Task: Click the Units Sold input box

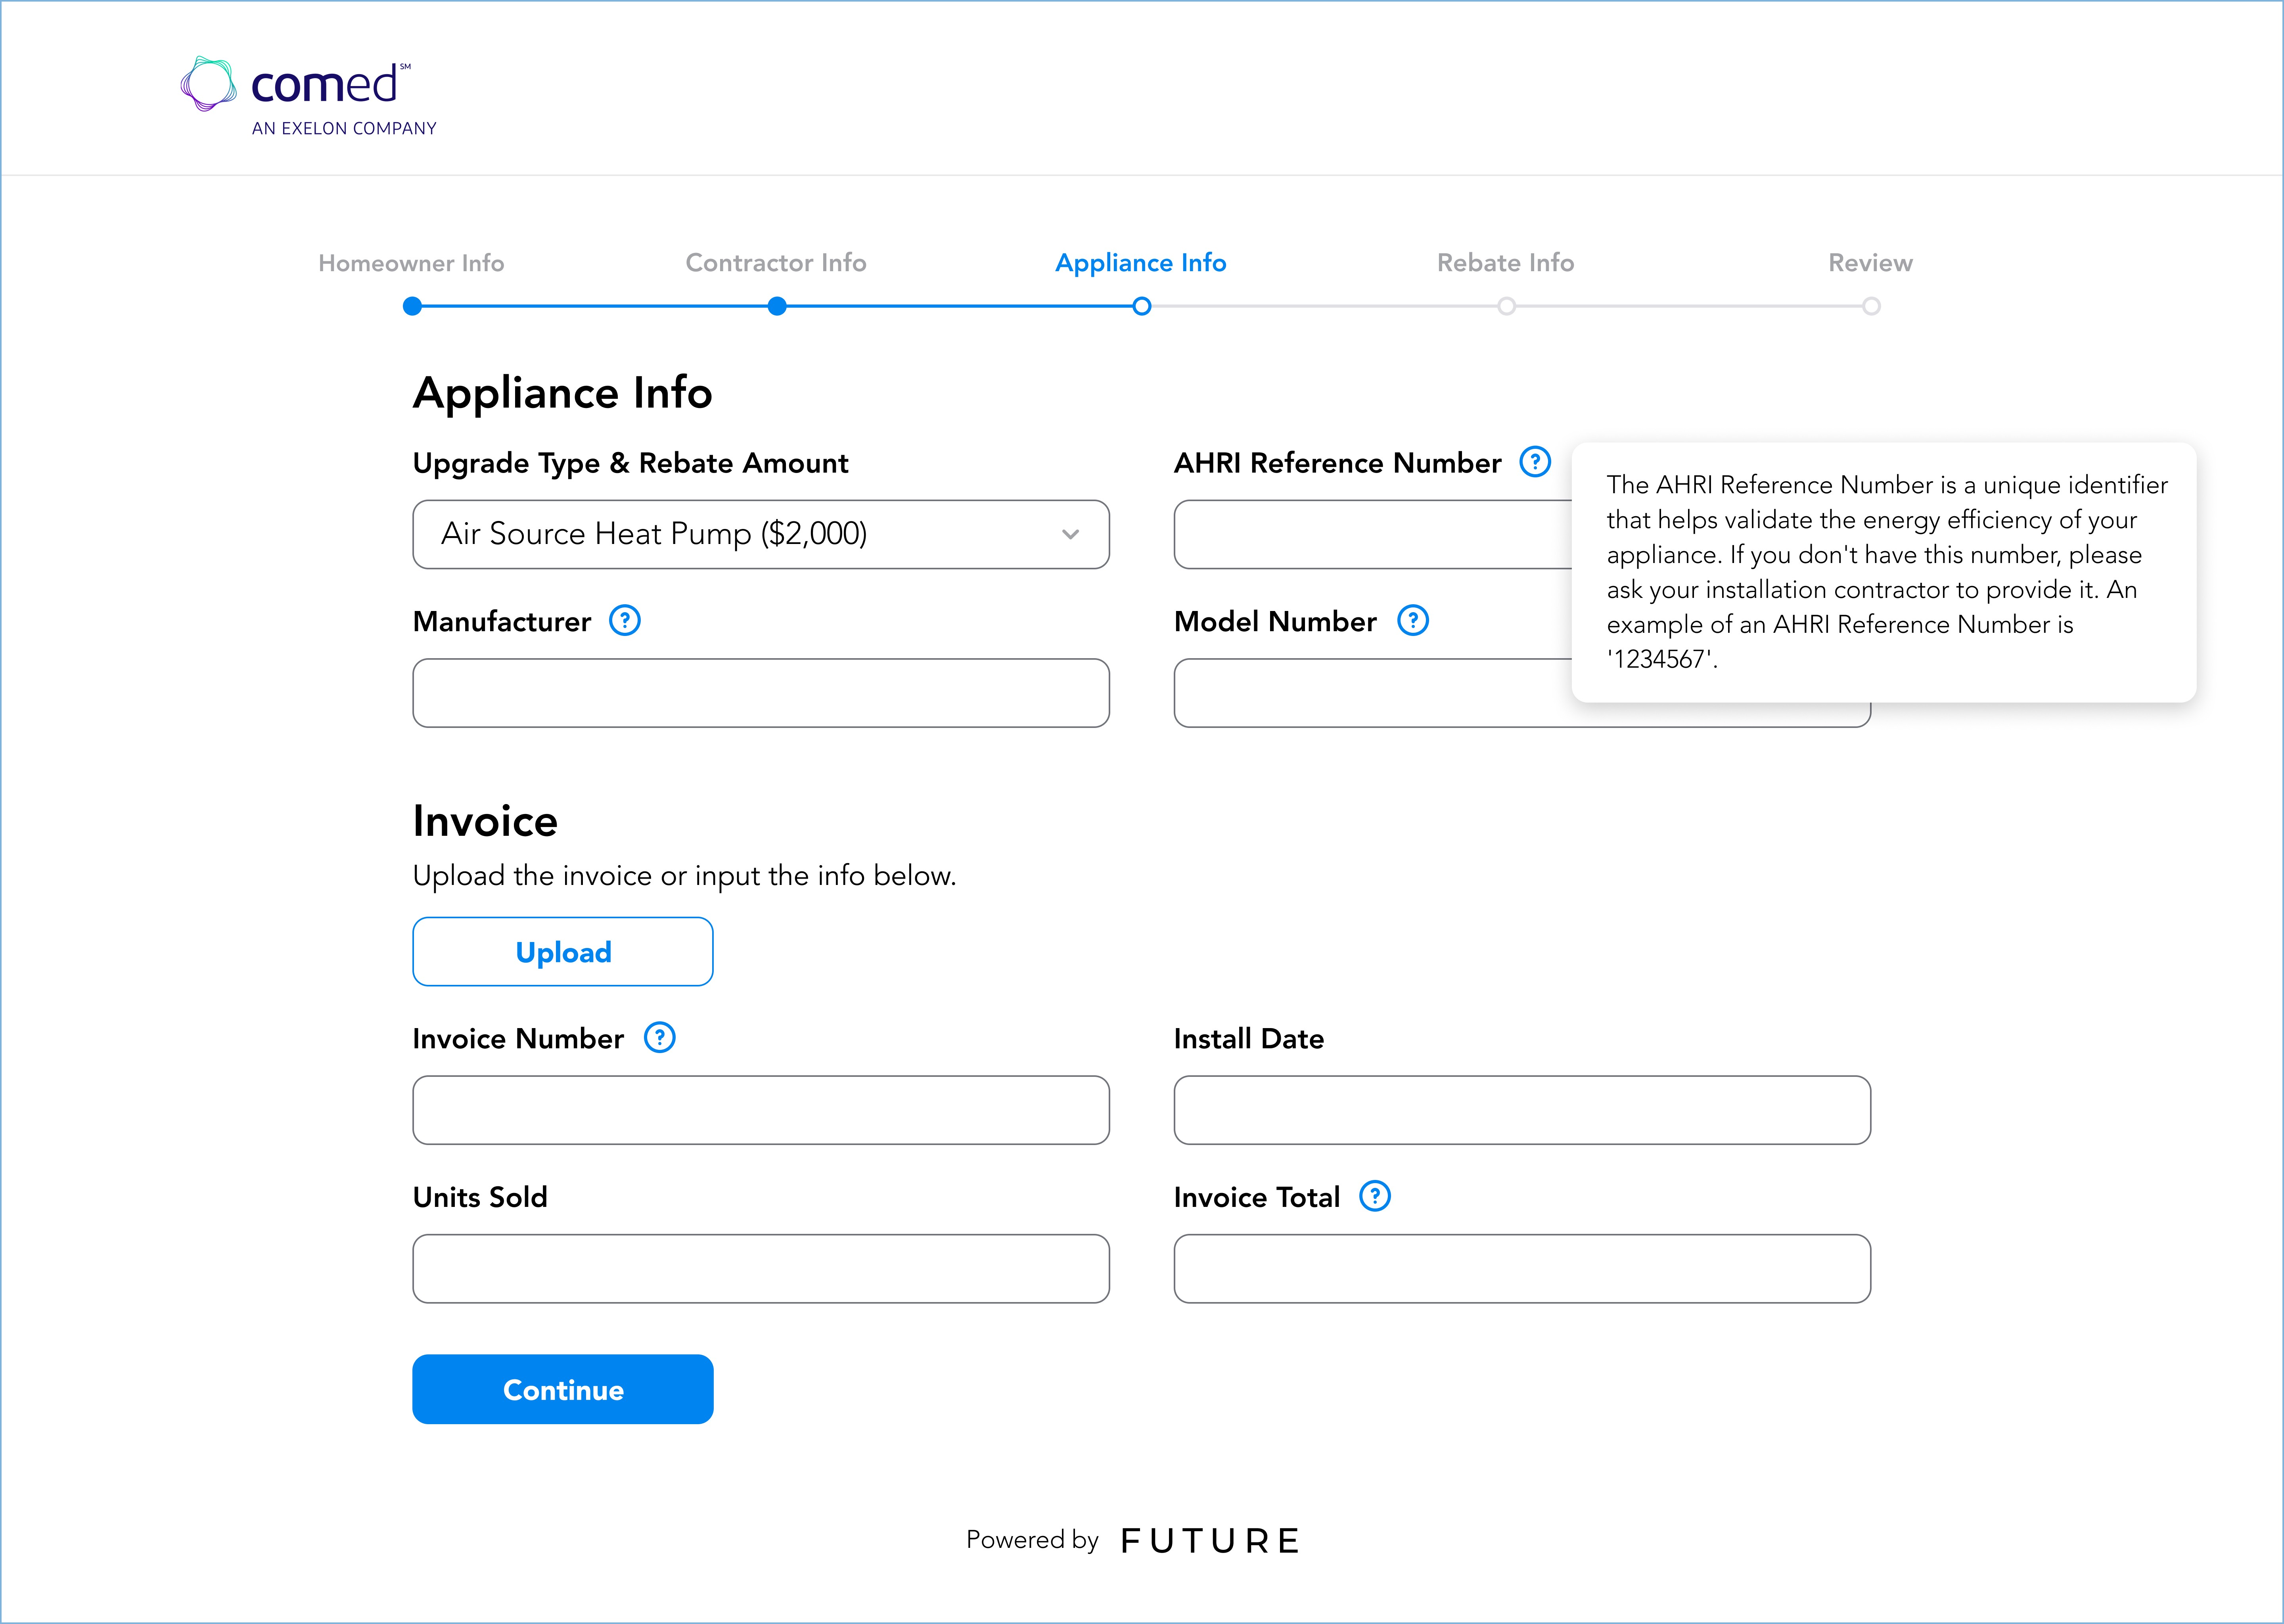Action: click(x=760, y=1269)
